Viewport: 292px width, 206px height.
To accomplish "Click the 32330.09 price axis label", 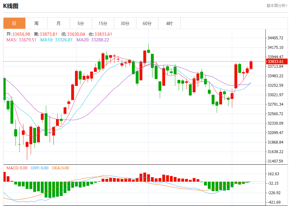I will 276,124.
